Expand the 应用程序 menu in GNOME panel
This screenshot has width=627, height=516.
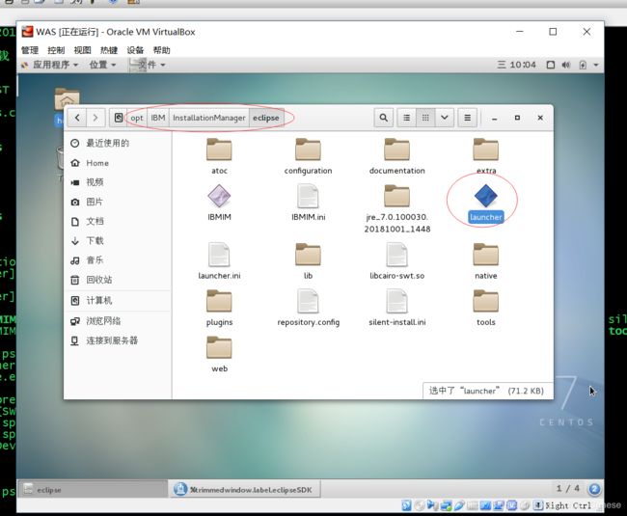point(49,65)
